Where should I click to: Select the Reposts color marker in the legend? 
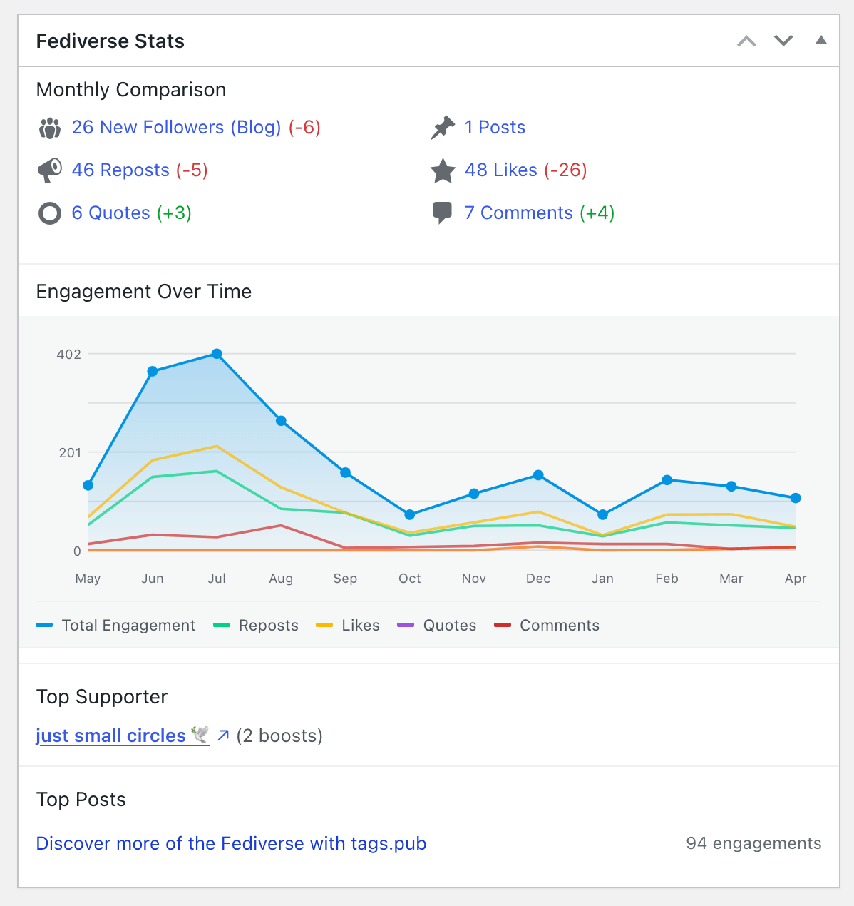tap(221, 624)
